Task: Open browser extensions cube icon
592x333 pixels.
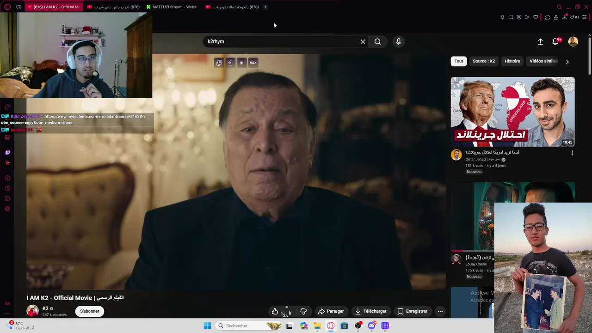Action: 548,17
